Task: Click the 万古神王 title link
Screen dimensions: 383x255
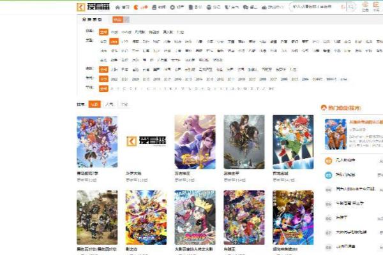Action: pos(182,173)
